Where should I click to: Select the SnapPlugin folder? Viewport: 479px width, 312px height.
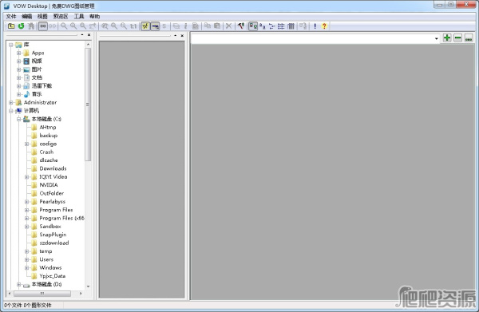[53, 235]
